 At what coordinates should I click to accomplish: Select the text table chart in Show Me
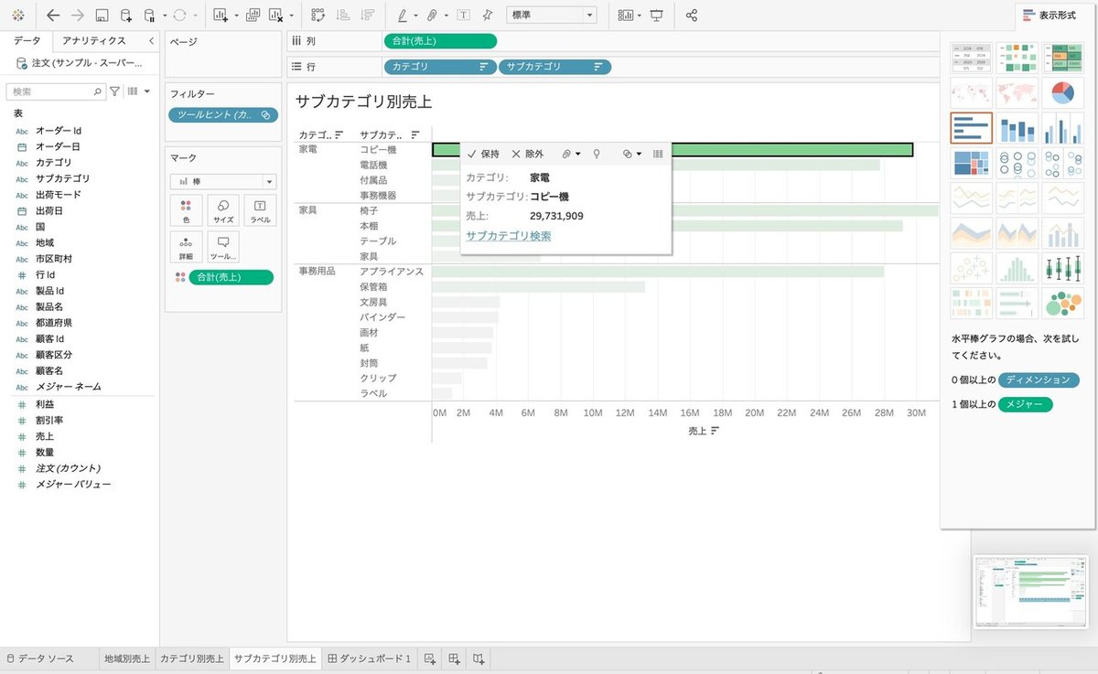972,58
